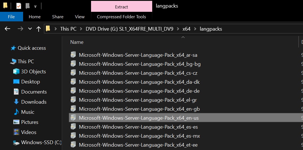
Task: Click the cabinet icon of ar-sa file
Action: 73,55
